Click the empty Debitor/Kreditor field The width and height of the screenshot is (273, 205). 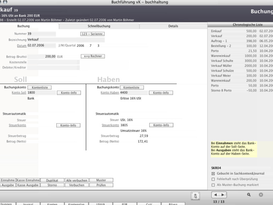tap(53, 68)
